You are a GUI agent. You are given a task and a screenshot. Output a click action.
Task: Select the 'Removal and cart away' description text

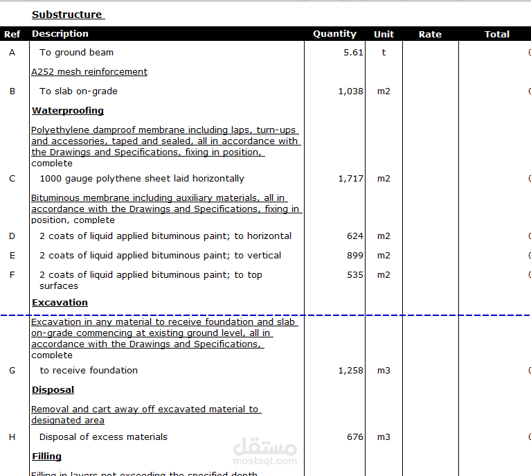[x=146, y=414]
